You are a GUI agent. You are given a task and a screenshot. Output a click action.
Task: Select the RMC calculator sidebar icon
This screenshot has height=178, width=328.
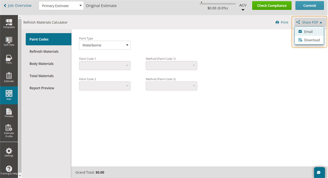9,95
